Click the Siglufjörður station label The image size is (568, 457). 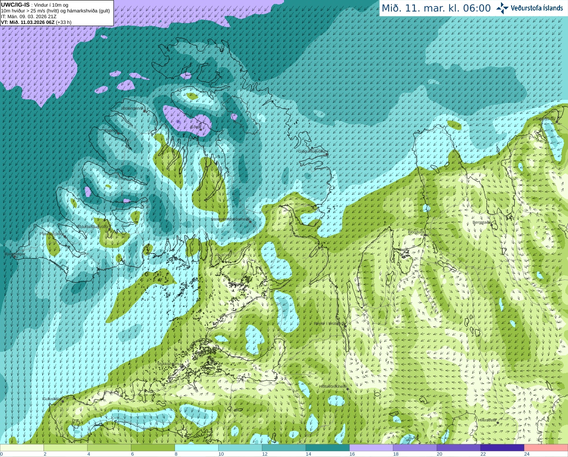click(x=546, y=119)
